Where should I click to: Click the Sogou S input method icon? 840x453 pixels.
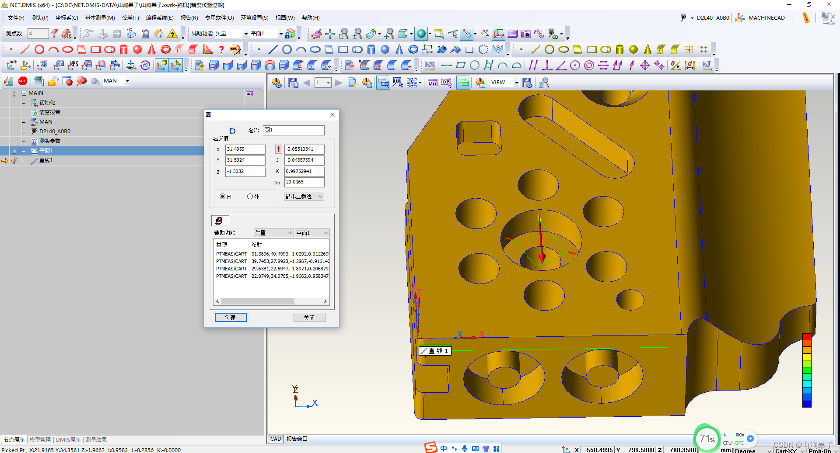click(431, 448)
